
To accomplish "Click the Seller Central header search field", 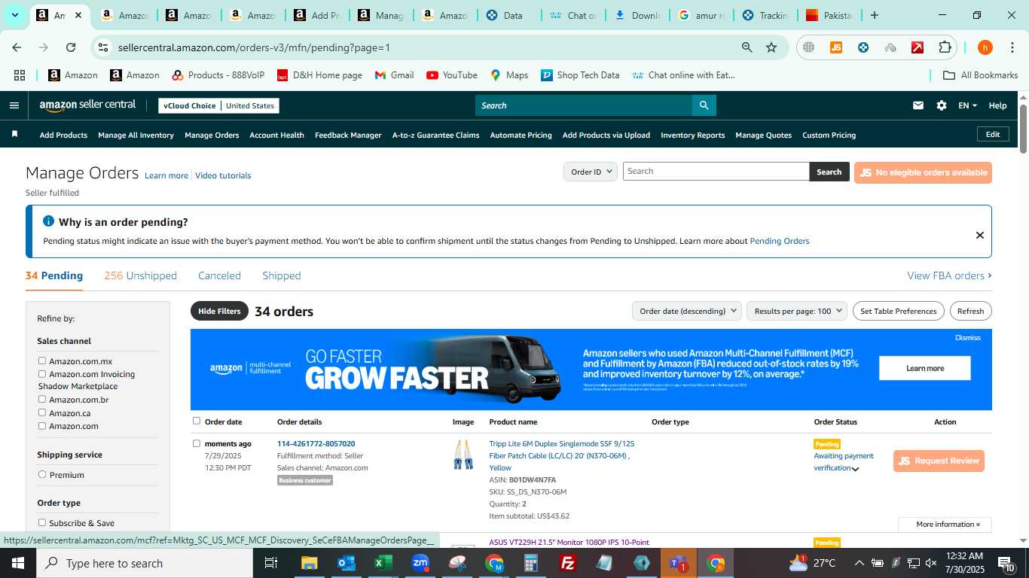I will tap(584, 105).
